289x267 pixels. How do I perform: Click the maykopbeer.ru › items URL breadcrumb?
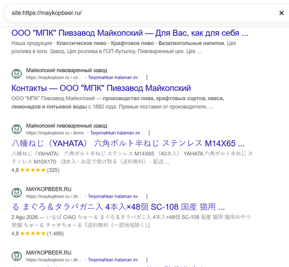55,133
